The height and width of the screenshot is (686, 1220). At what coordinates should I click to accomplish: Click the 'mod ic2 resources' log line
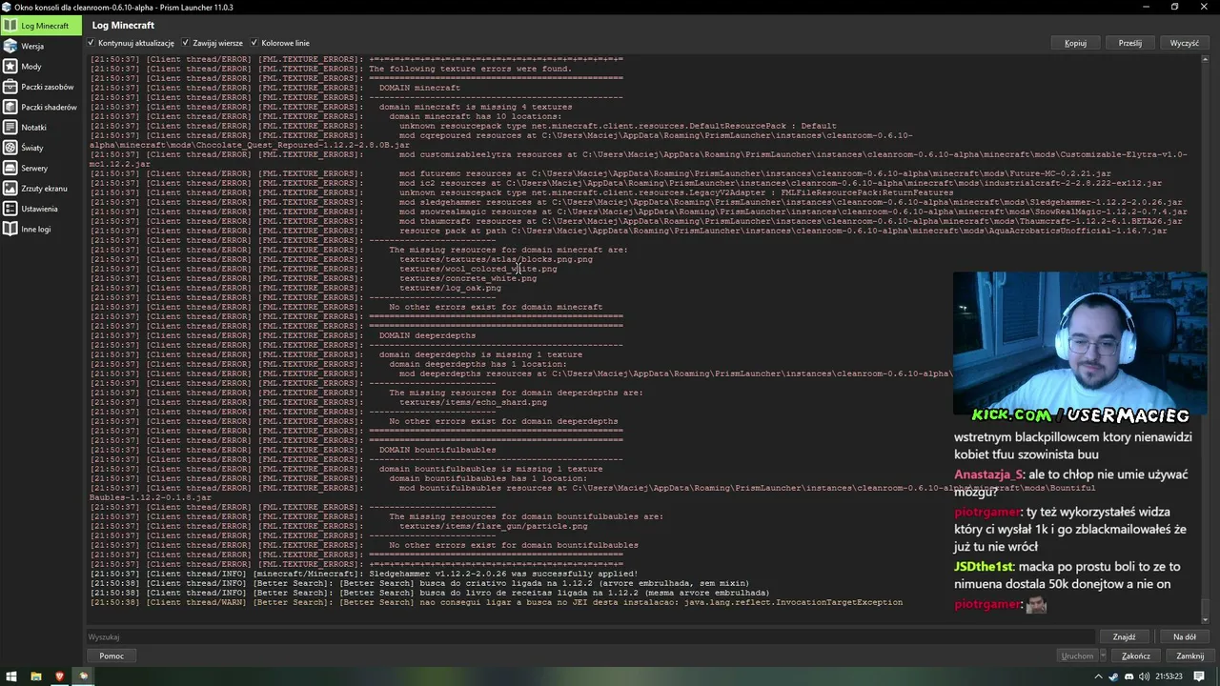625,183
